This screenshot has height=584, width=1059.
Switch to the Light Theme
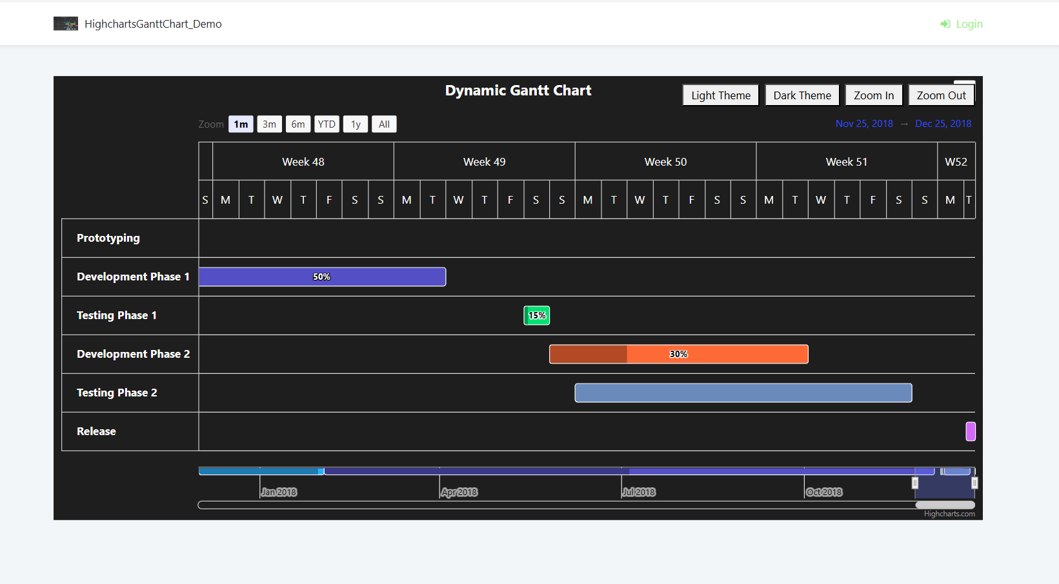[x=720, y=95]
